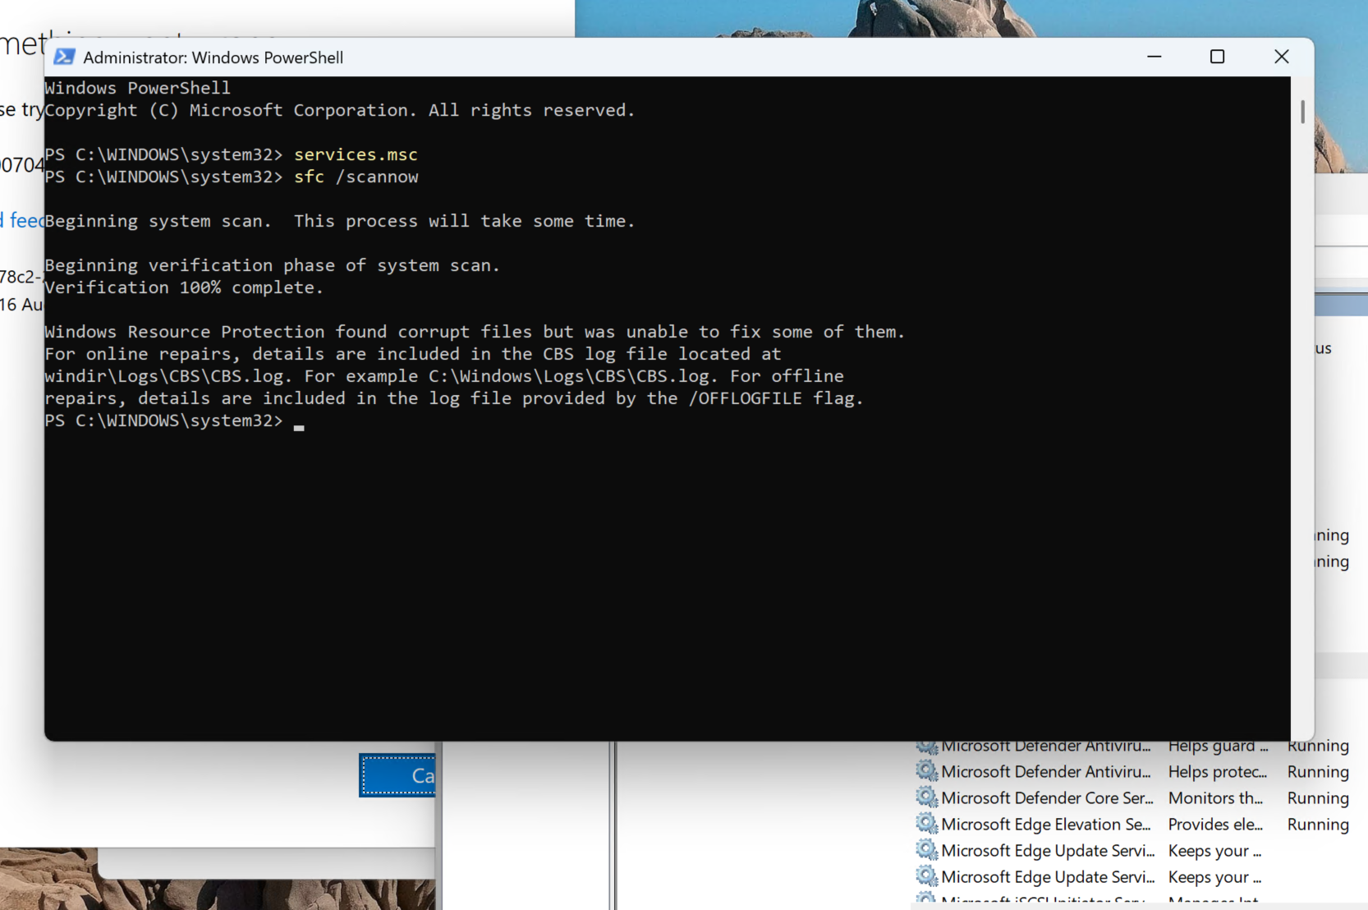
Task: Click the 'Monitors th...' description in Services
Action: coord(1216,798)
